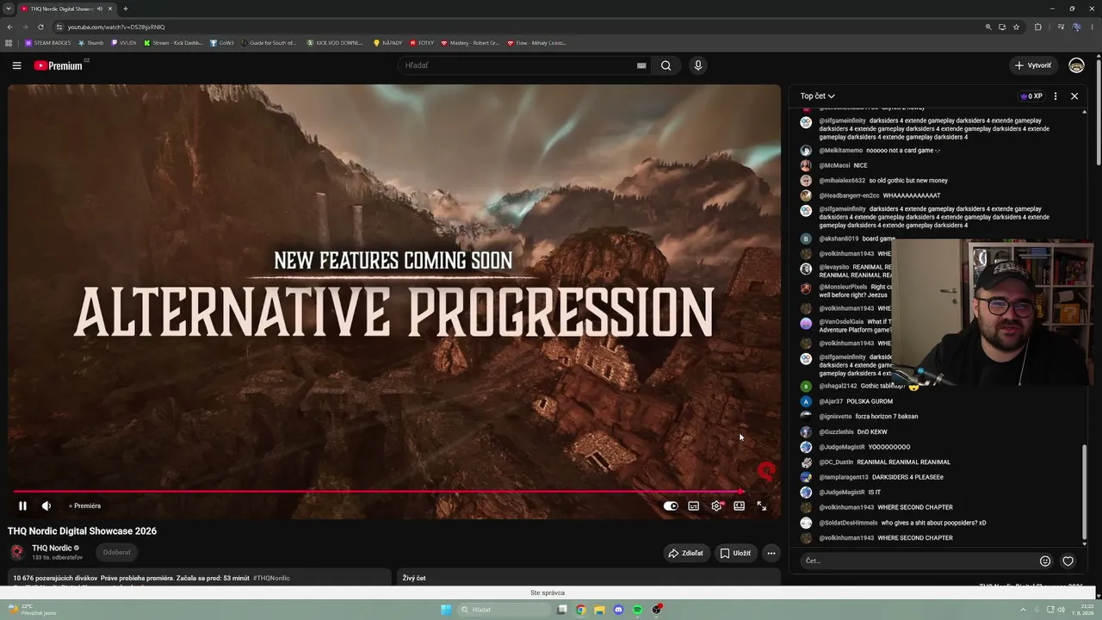Mute the video player volume
The image size is (1102, 620).
coord(46,506)
